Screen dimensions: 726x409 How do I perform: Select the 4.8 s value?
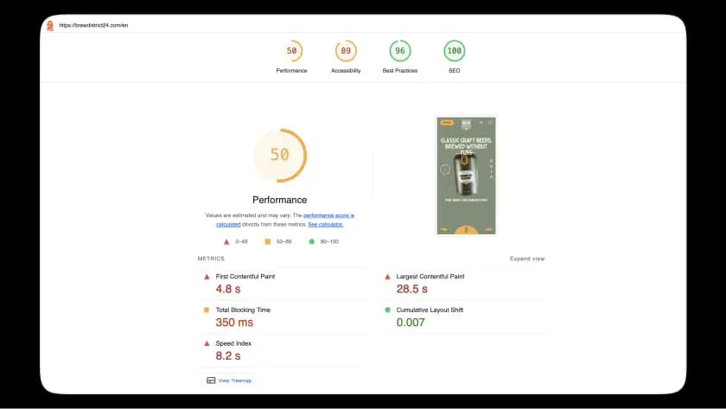(228, 289)
